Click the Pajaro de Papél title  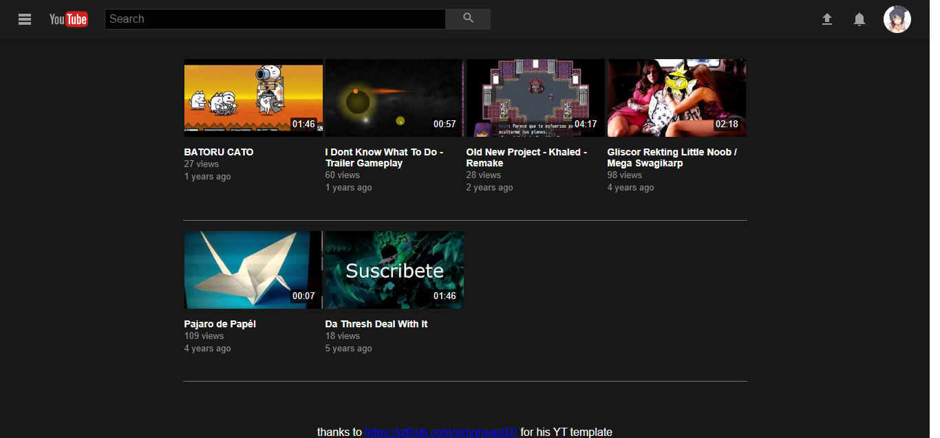[220, 324]
